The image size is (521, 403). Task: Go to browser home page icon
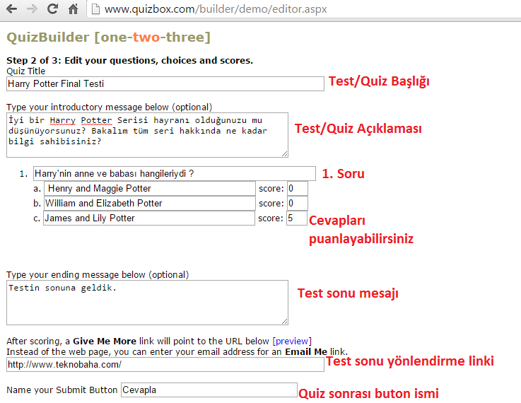[x=73, y=8]
